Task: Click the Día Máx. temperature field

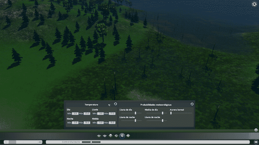Action: click(x=86, y=114)
